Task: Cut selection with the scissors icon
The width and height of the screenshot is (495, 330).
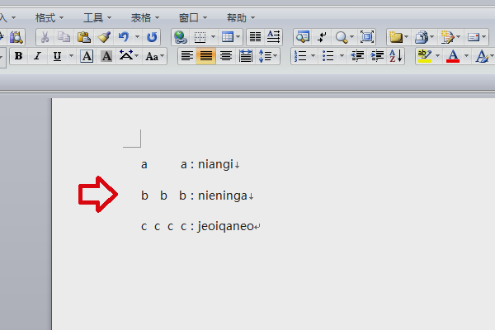Action: click(x=45, y=37)
